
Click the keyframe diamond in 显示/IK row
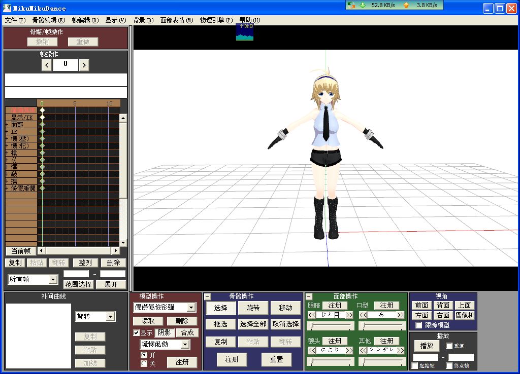click(42, 117)
